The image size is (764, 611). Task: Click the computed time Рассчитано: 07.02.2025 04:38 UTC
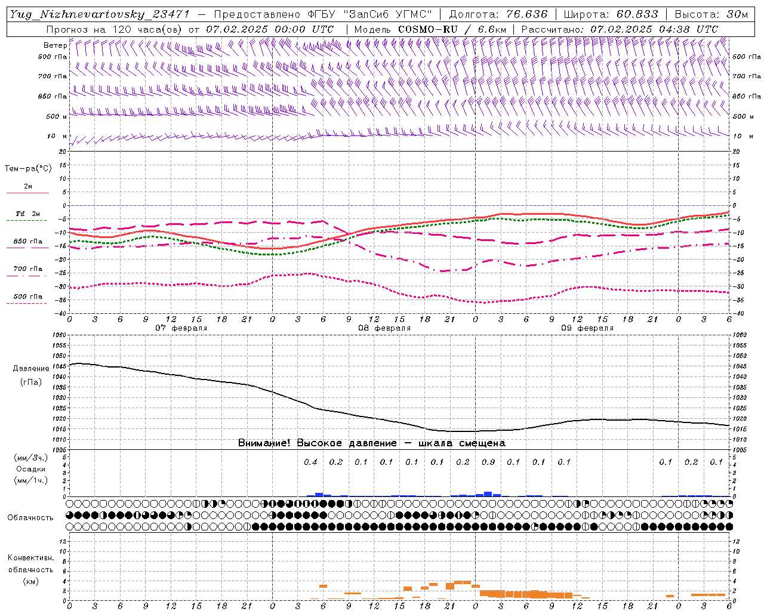pyautogui.click(x=620, y=29)
